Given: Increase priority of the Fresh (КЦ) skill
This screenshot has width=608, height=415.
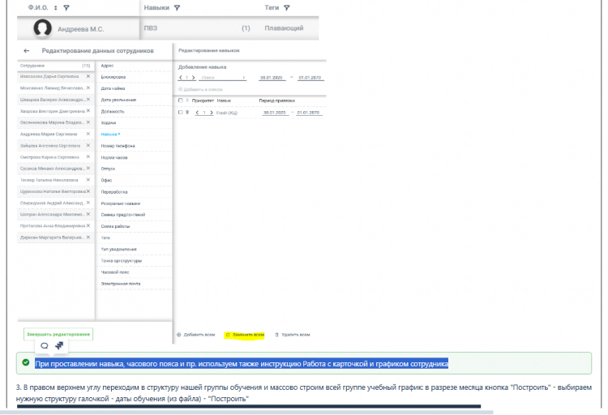Looking at the screenshot, I should pos(212,113).
